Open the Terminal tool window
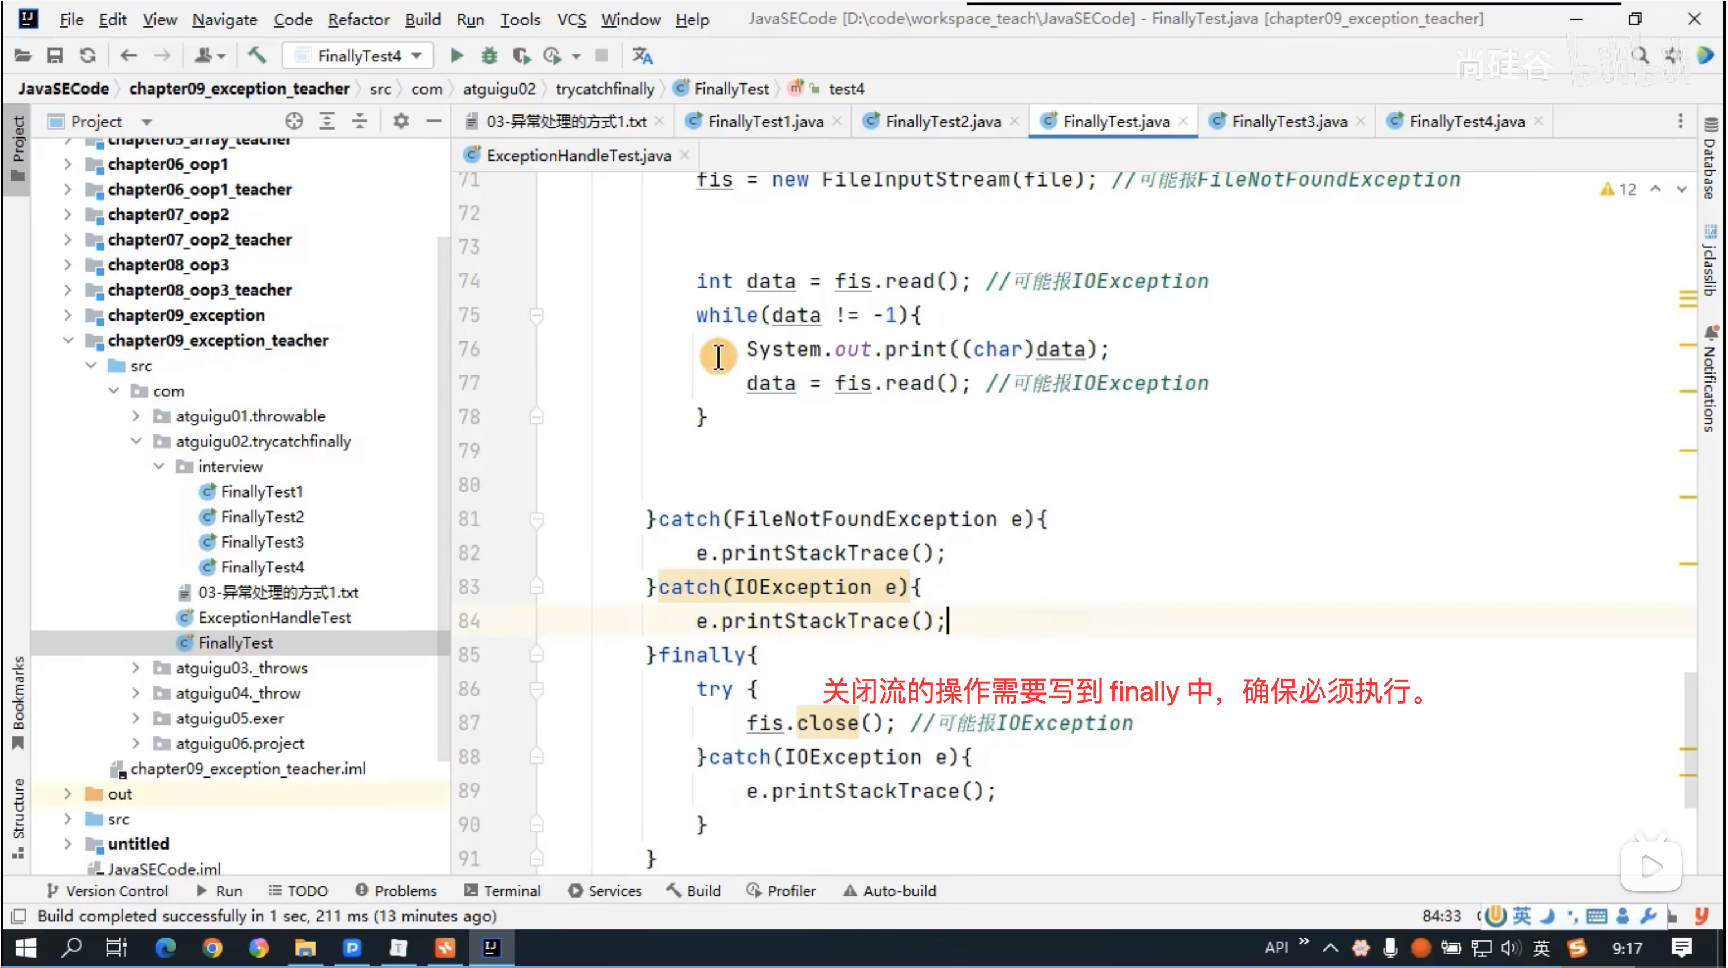The height and width of the screenshot is (968, 1728). click(502, 891)
